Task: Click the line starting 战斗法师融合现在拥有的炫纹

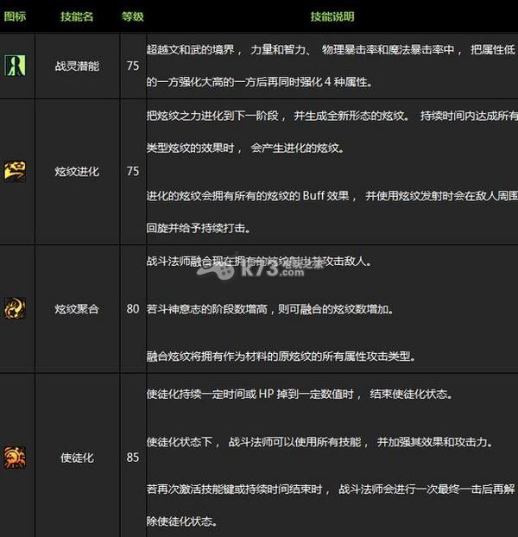Action: click(x=259, y=262)
